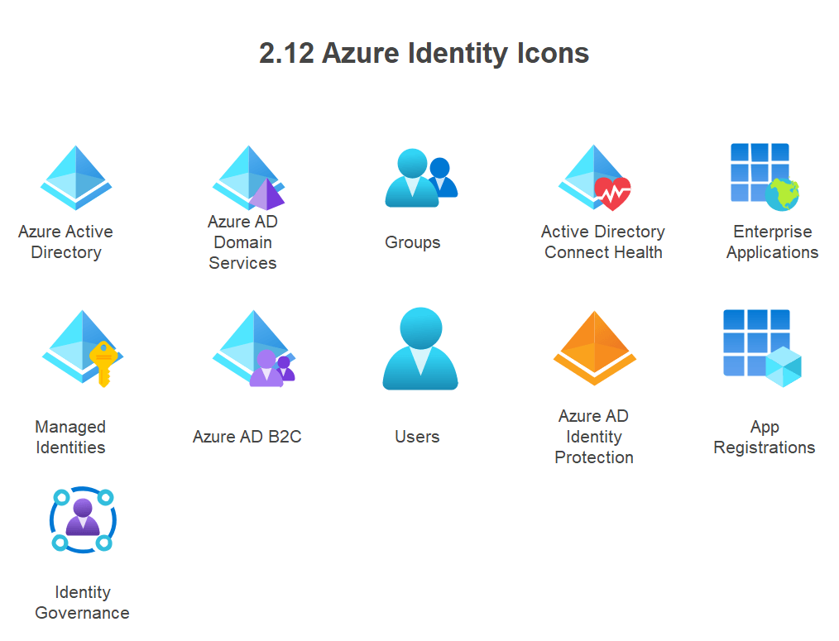Select Active Directory Connect Health heart icon
This screenshot has width=839, height=641.
(594, 178)
